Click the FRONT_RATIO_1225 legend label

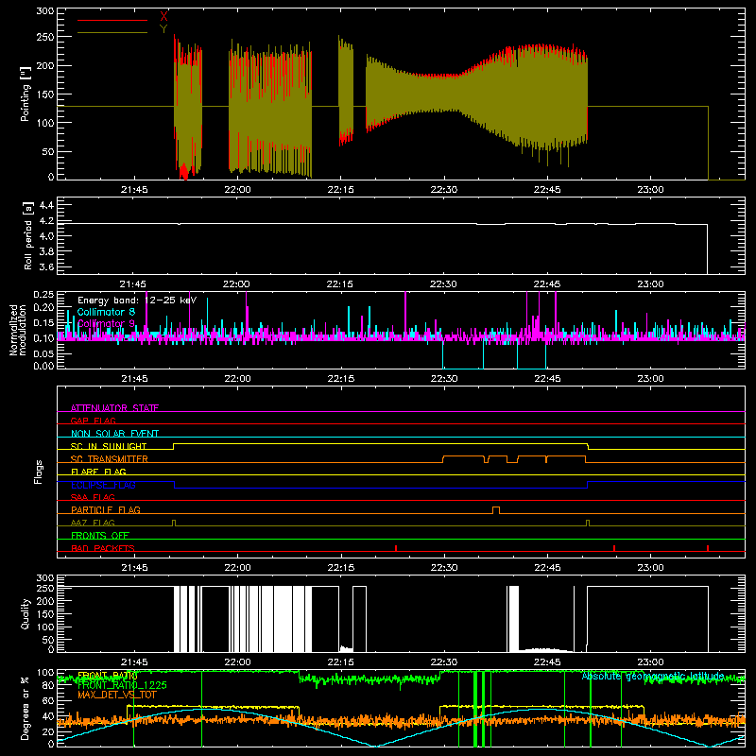tap(122, 685)
